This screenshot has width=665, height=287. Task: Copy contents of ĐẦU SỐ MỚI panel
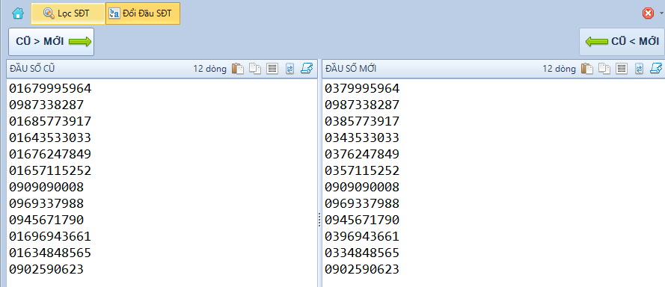pos(604,69)
